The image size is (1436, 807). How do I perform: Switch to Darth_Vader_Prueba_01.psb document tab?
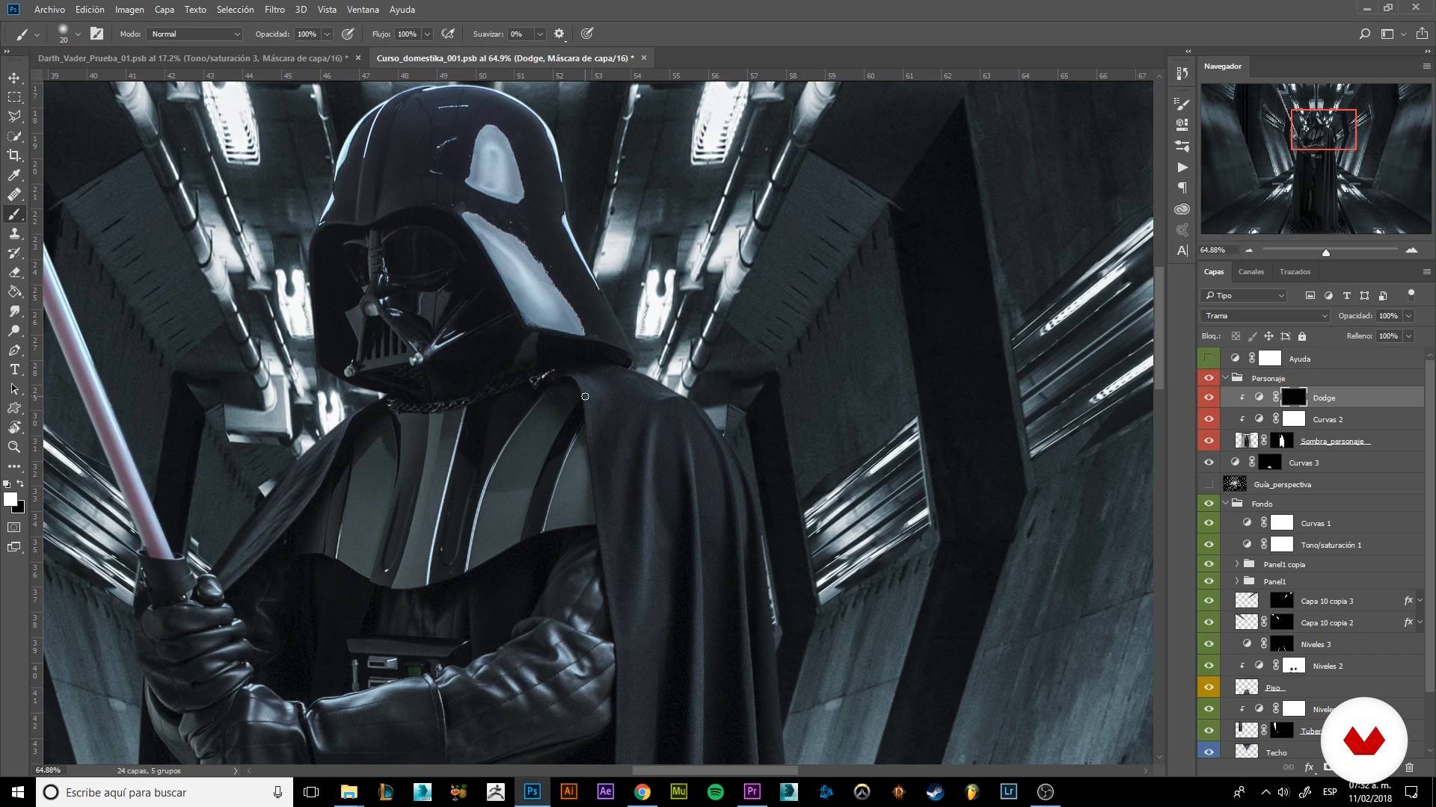[x=193, y=58]
